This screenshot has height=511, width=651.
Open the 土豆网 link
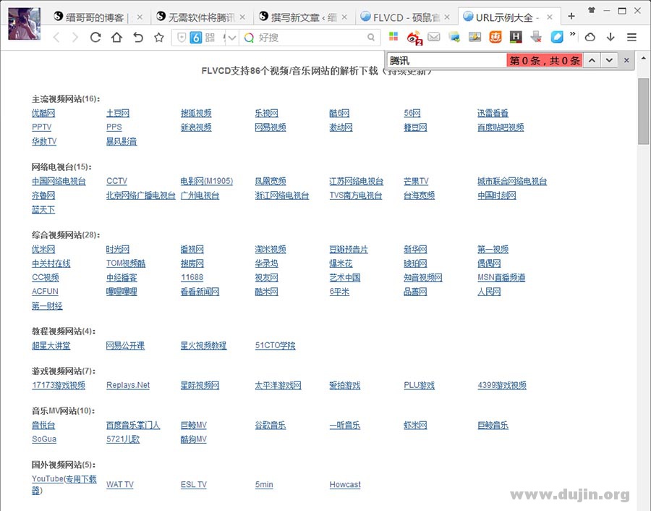[x=118, y=113]
